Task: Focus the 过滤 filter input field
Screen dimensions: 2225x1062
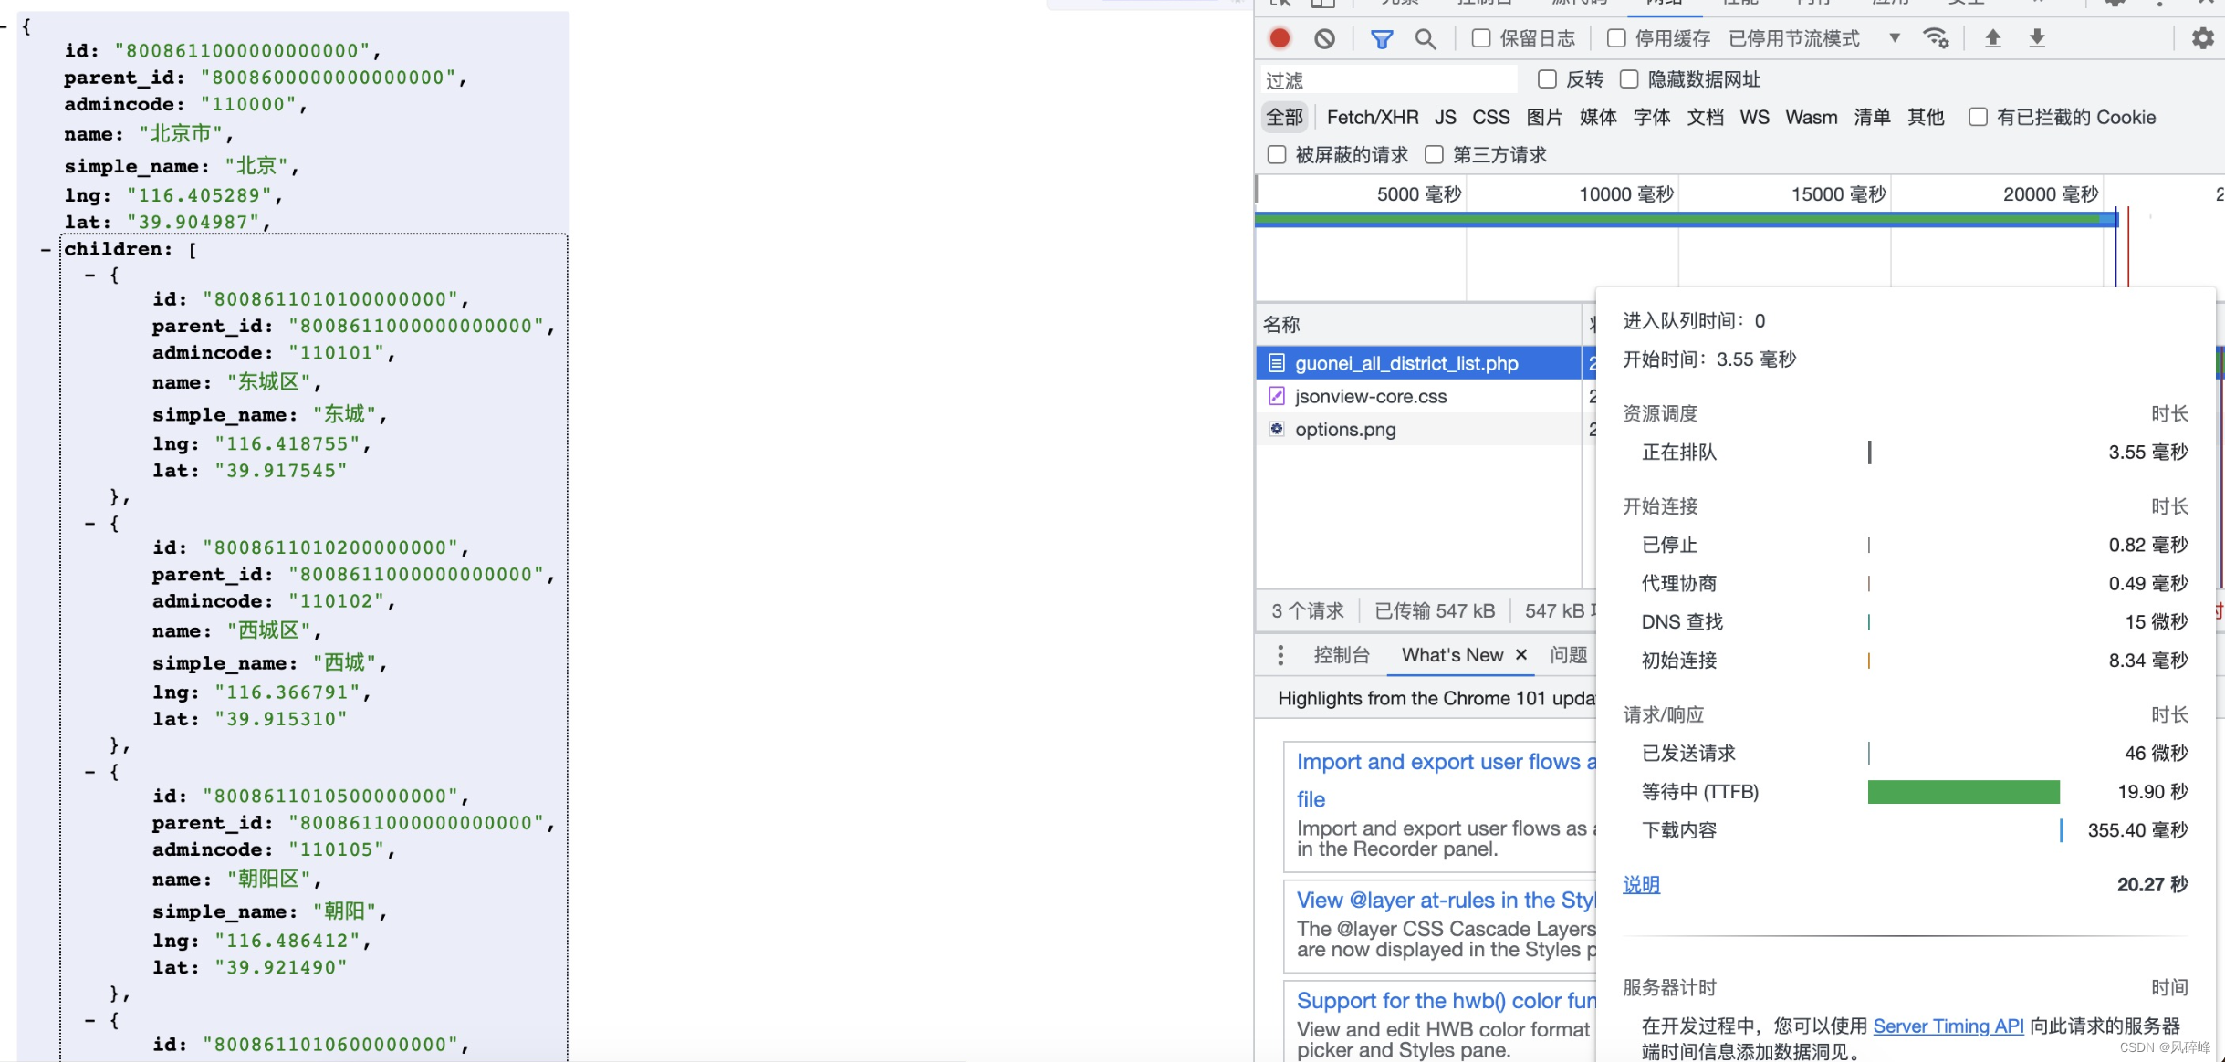Action: (1387, 80)
